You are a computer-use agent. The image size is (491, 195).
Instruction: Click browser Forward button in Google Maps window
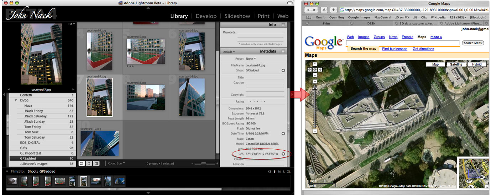pyautogui.click(x=314, y=10)
